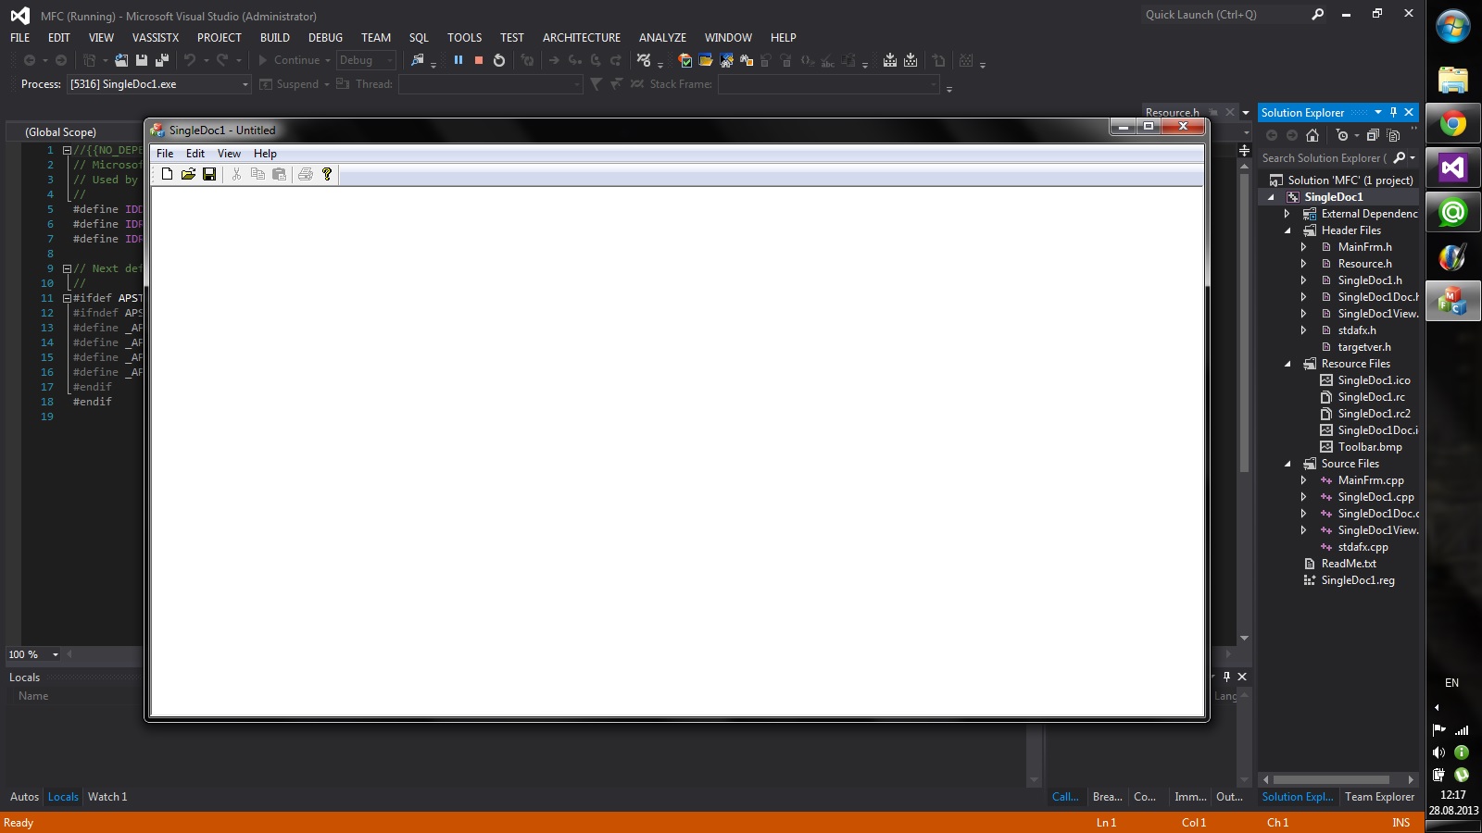1482x833 pixels.
Task: Click the Windows Start orb
Action: coord(1453,26)
